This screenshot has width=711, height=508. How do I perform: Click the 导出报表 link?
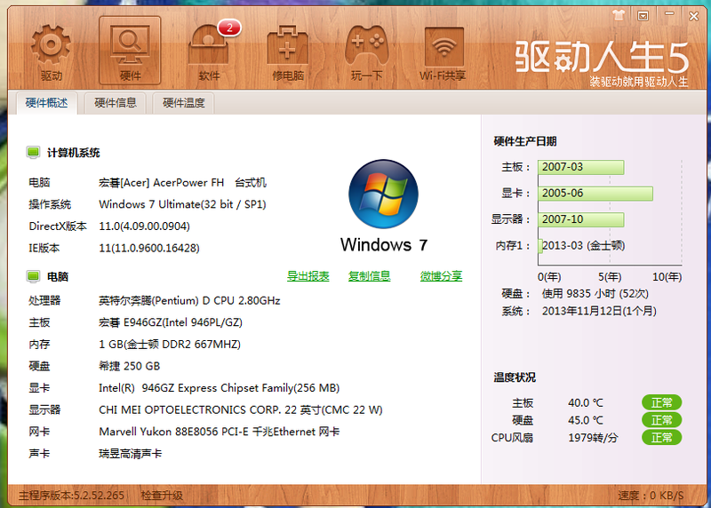click(x=308, y=276)
